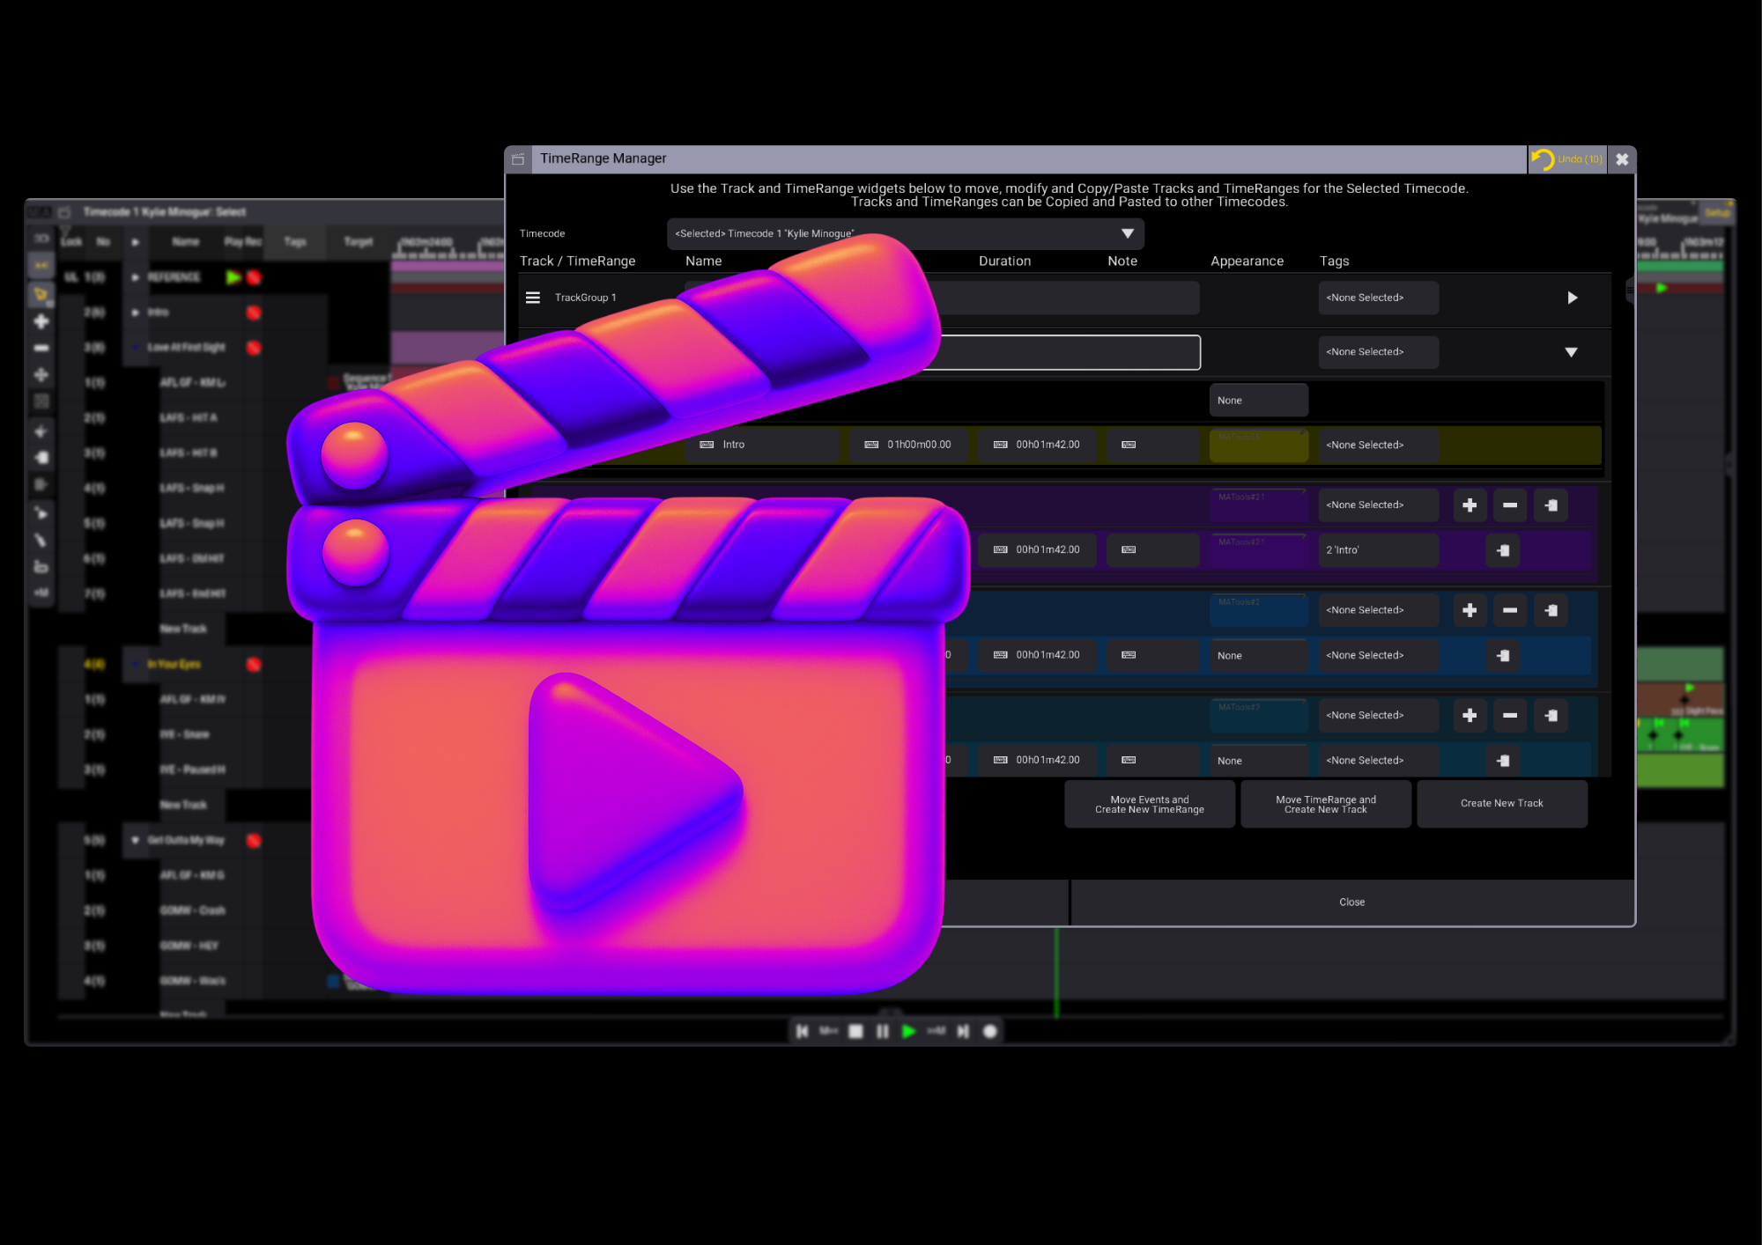
Task: Add a TimeRange in the teal MATools#3 track
Action: pos(1470,716)
